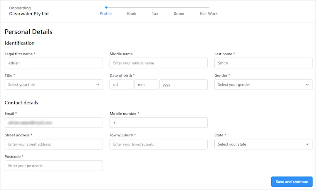Viewport: 316px width, 190px height.
Task: Click the Postcode input field
Action: pos(54,166)
